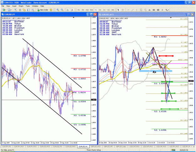Click 'S3: 1.4496' label in H1 chart
This screenshot has height=152, width=196.
80,125
